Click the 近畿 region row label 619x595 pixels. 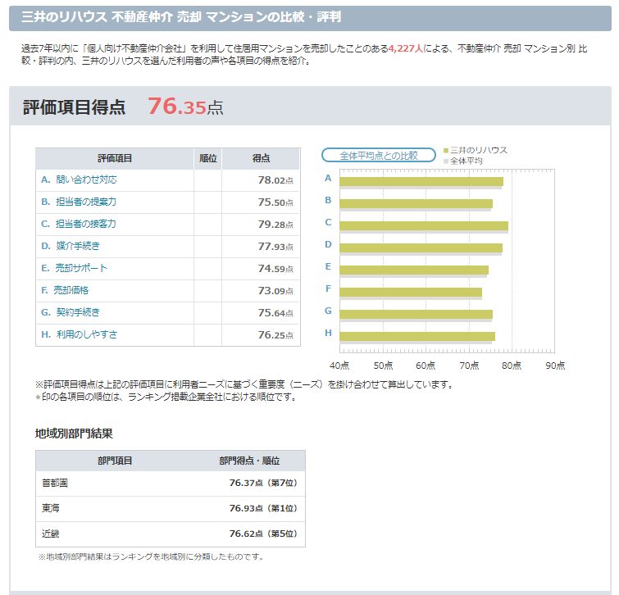tap(51, 534)
